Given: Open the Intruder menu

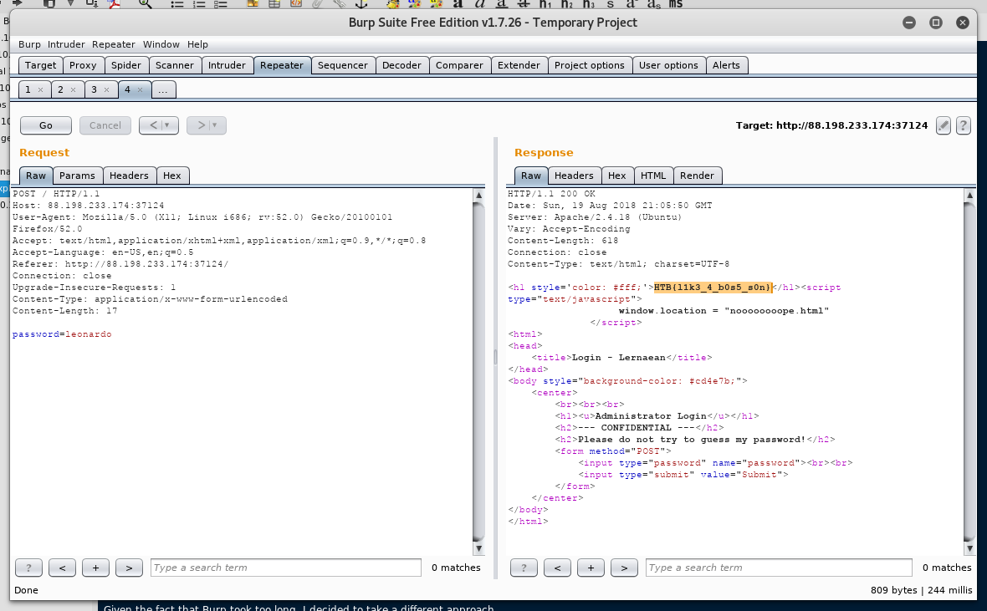Looking at the screenshot, I should click(x=66, y=44).
